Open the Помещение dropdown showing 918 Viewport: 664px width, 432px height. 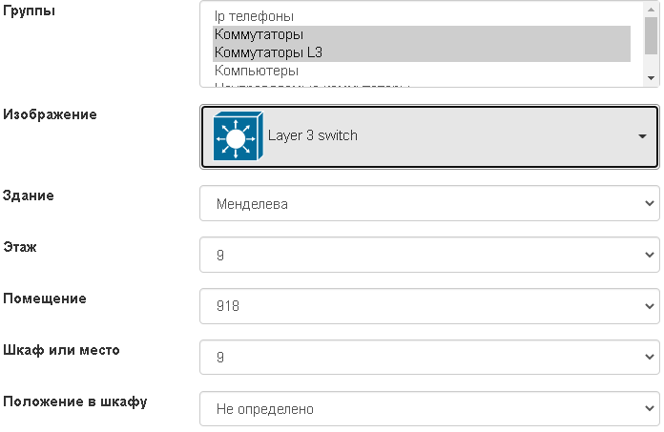429,306
